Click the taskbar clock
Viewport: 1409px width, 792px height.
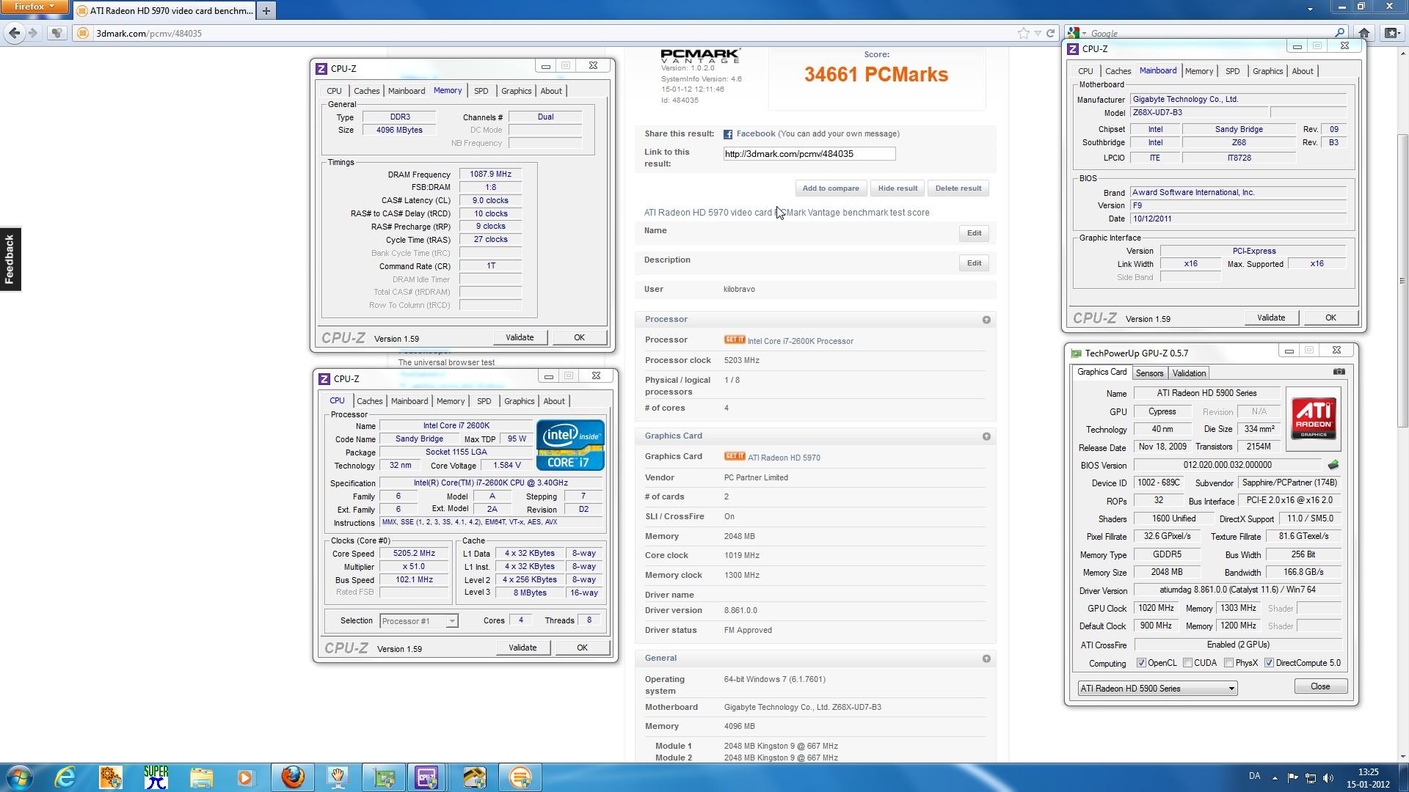[1368, 778]
